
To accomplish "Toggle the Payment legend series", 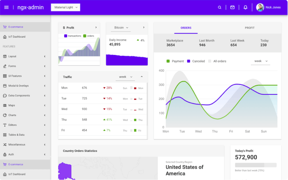I will (175, 61).
